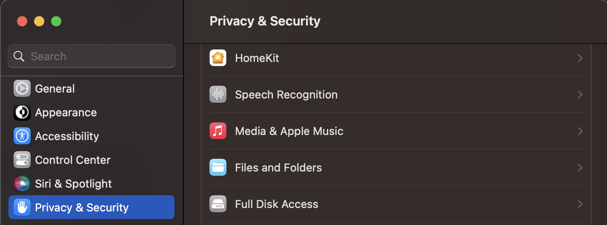Select Appearance in the sidebar

point(66,112)
